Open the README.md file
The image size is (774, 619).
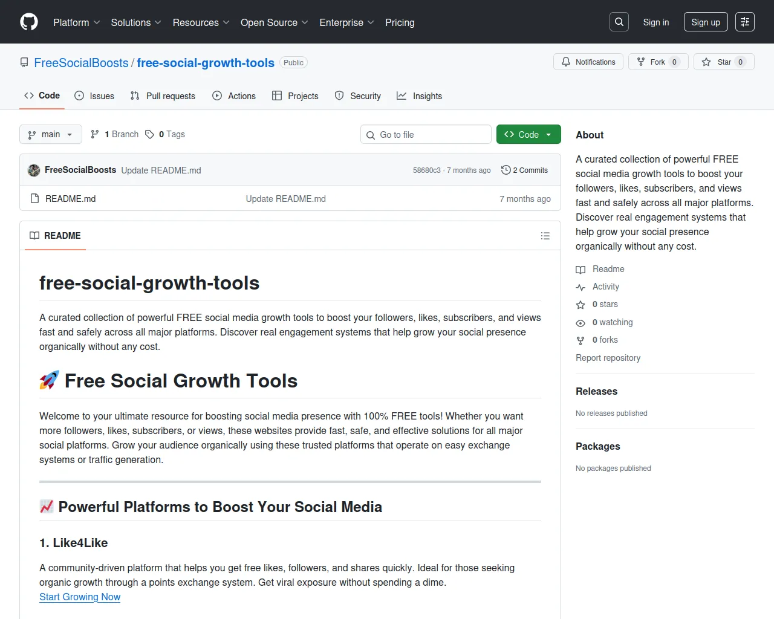click(x=70, y=199)
